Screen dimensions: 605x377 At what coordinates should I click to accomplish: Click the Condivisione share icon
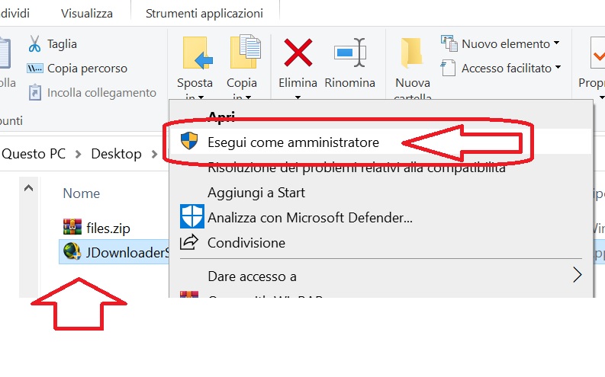(189, 242)
